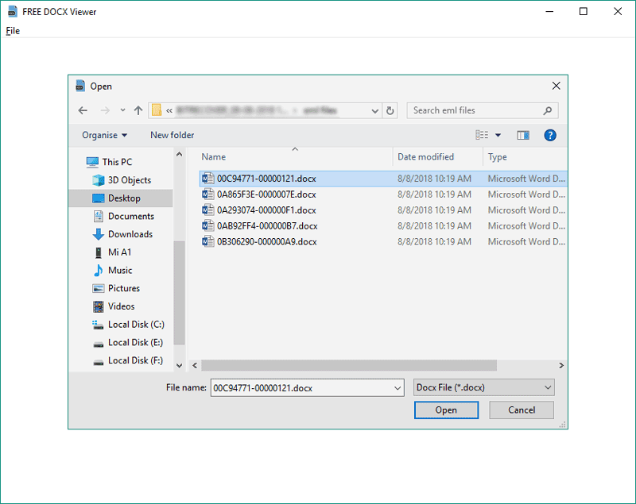The height and width of the screenshot is (504, 636).
Task: Select This PC in navigation pane
Action: click(x=110, y=162)
